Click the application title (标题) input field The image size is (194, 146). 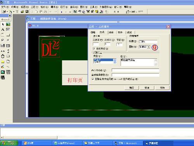click(148, 41)
